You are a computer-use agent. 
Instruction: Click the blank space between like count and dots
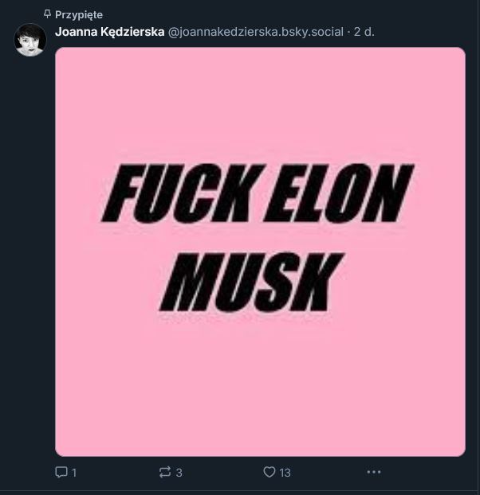click(x=329, y=472)
